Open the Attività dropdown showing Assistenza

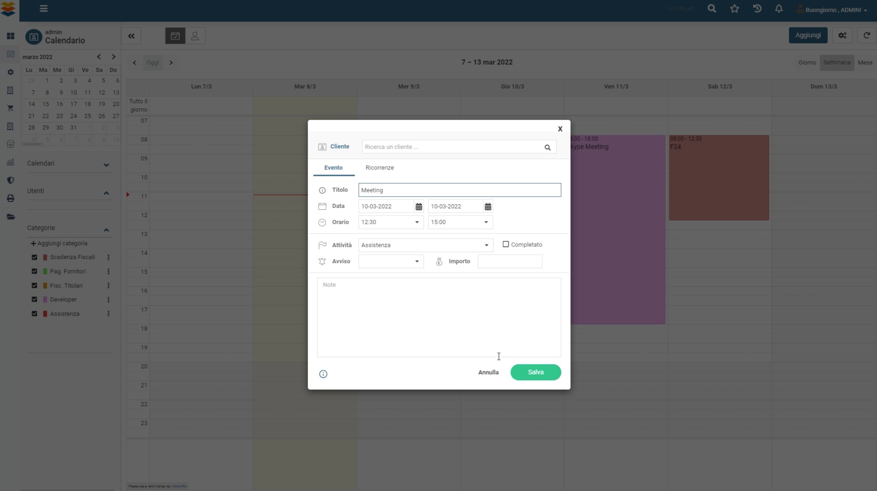(425, 245)
